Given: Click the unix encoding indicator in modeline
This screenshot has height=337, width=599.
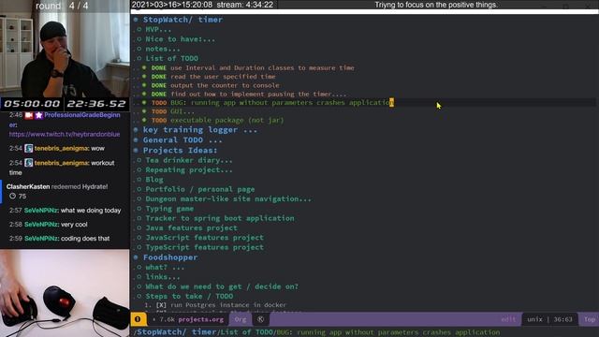Looking at the screenshot, I should pyautogui.click(x=534, y=319).
